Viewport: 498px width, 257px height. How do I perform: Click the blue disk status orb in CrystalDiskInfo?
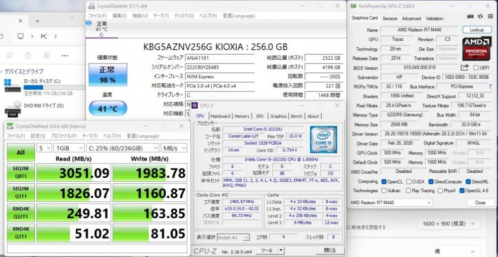(89, 23)
